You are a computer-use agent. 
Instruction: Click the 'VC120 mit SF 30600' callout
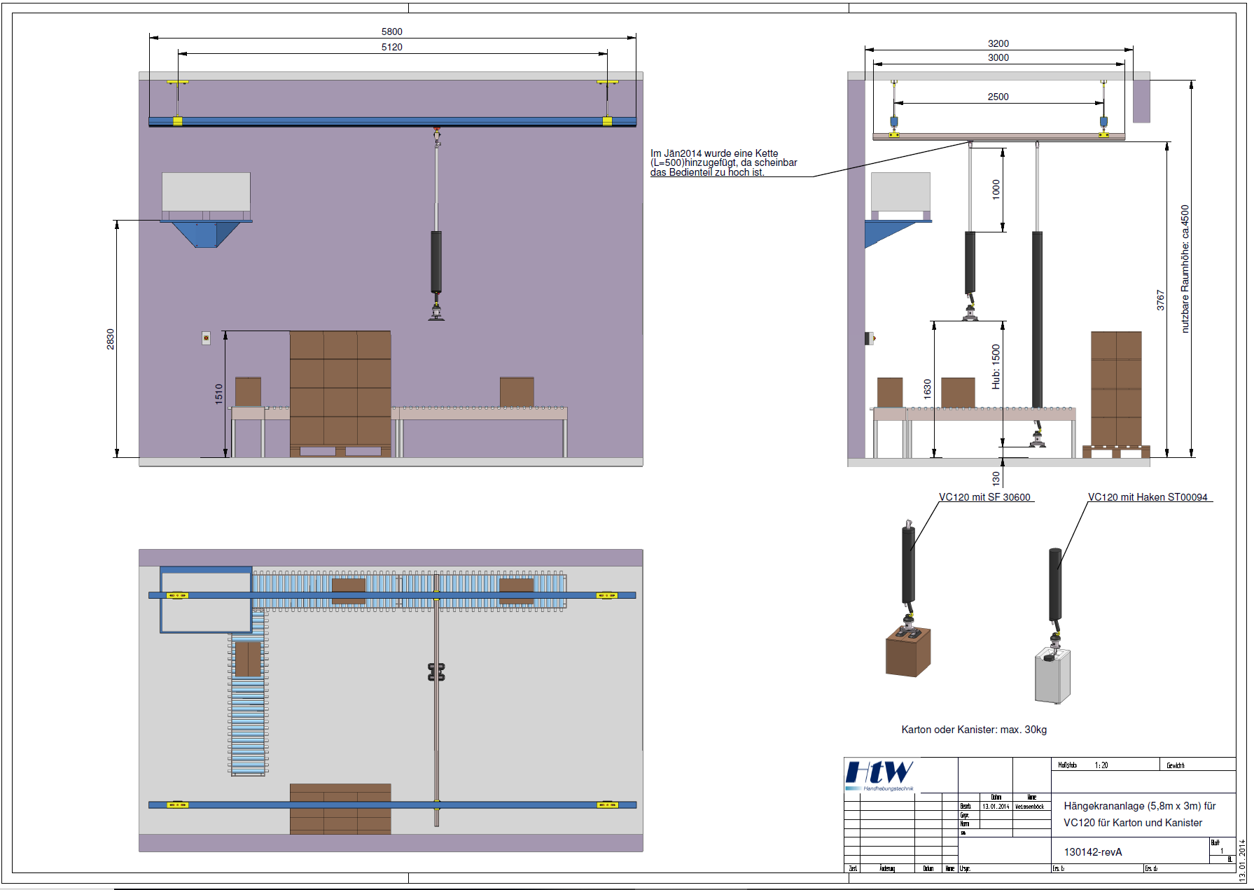pyautogui.click(x=984, y=497)
